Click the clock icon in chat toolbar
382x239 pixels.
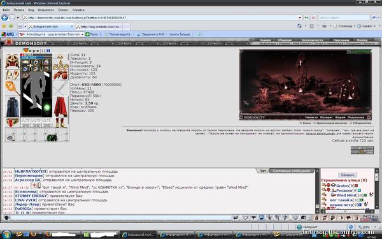click(x=295, y=217)
